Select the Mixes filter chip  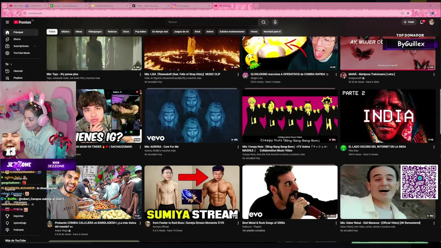[79, 32]
